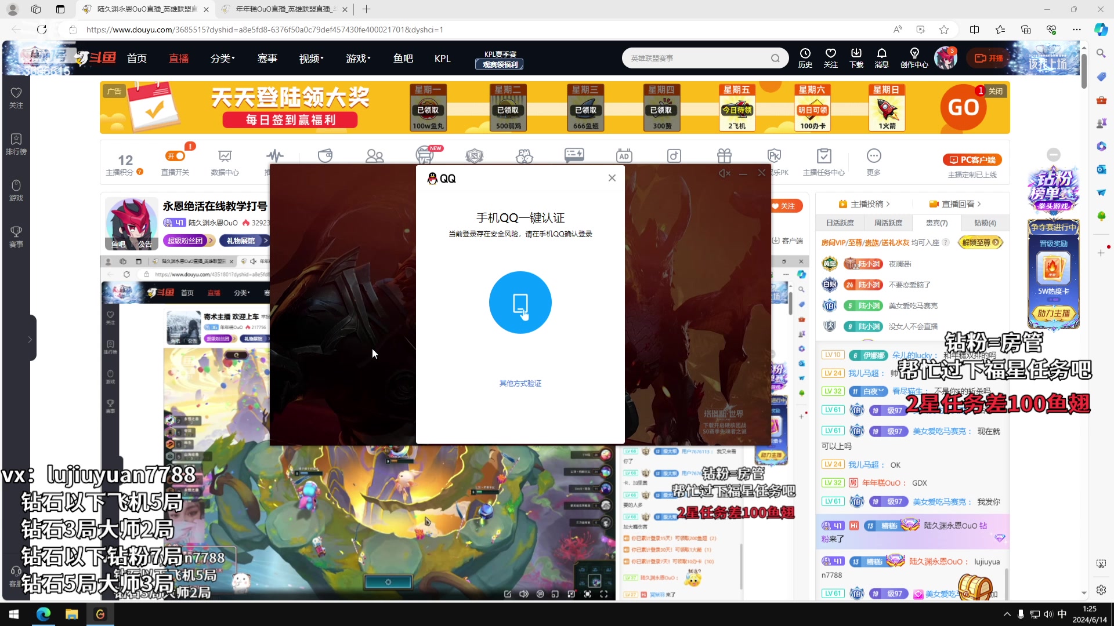
Task: Switch to second browser tab 年年糕OuO直播
Action: (x=284, y=9)
